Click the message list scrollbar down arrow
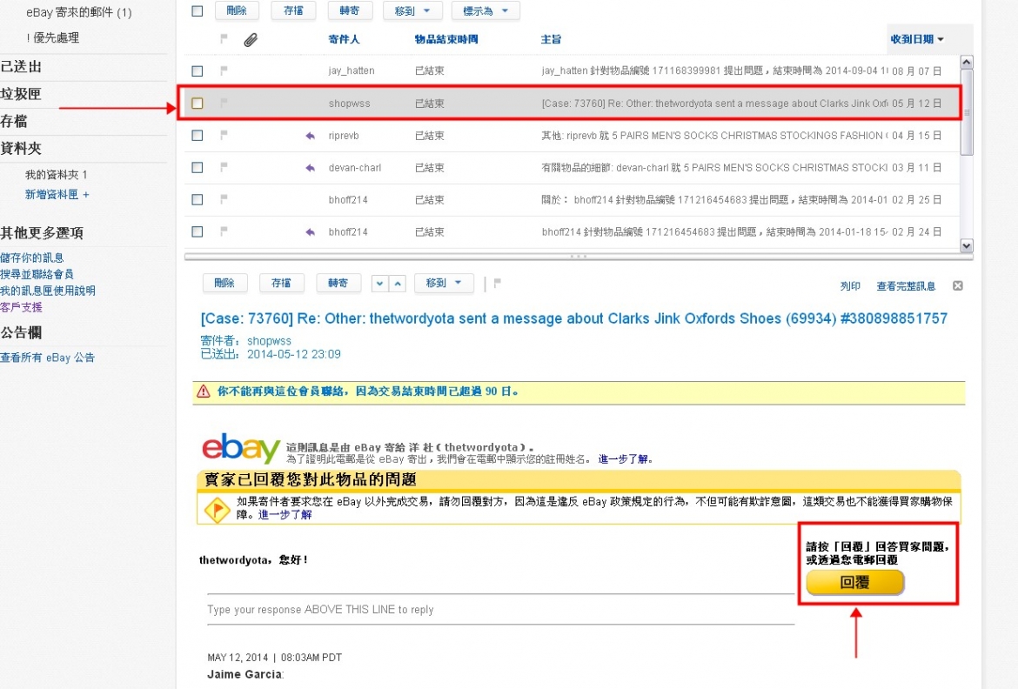 click(x=966, y=246)
